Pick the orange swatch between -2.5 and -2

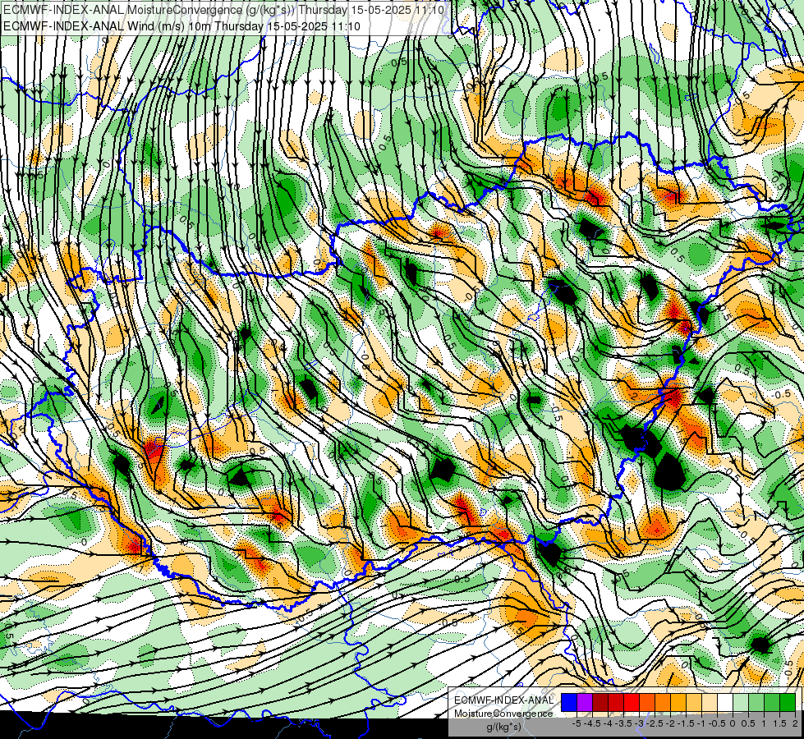click(663, 702)
